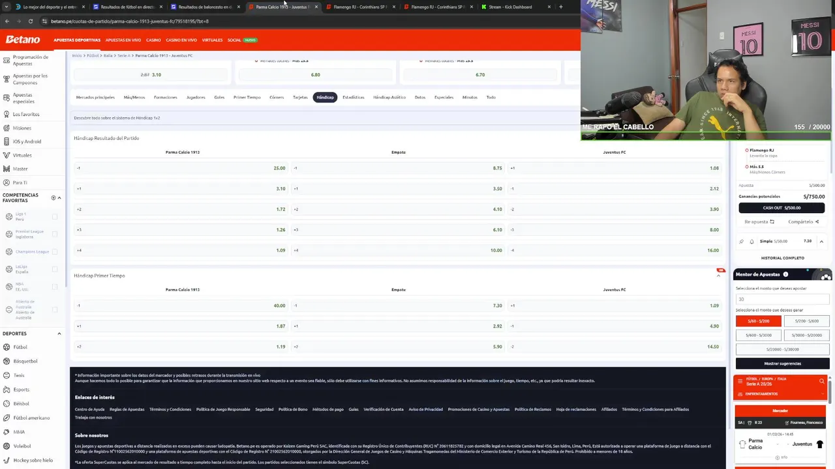The height and width of the screenshot is (469, 835).
Task: Select Juventus FC -1 odds 2.12
Action: (614, 189)
